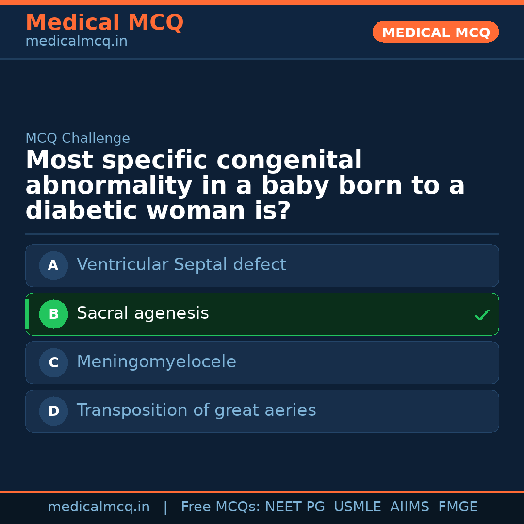Click the green bar left of option B

tap(27, 314)
